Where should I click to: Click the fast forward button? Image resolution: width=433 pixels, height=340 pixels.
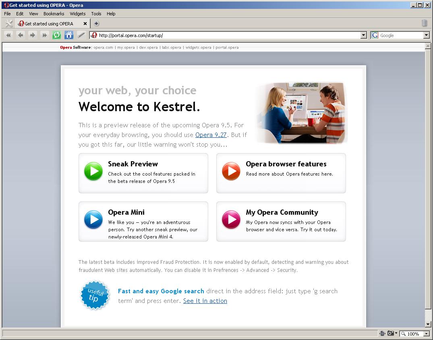pos(44,35)
